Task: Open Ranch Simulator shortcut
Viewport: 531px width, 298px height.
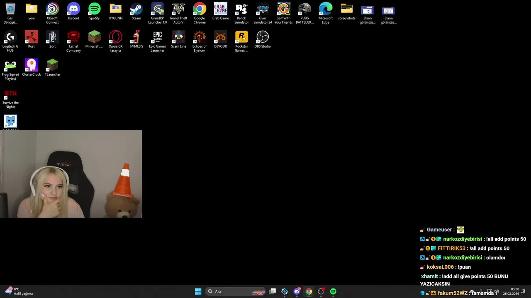Action: (241, 13)
